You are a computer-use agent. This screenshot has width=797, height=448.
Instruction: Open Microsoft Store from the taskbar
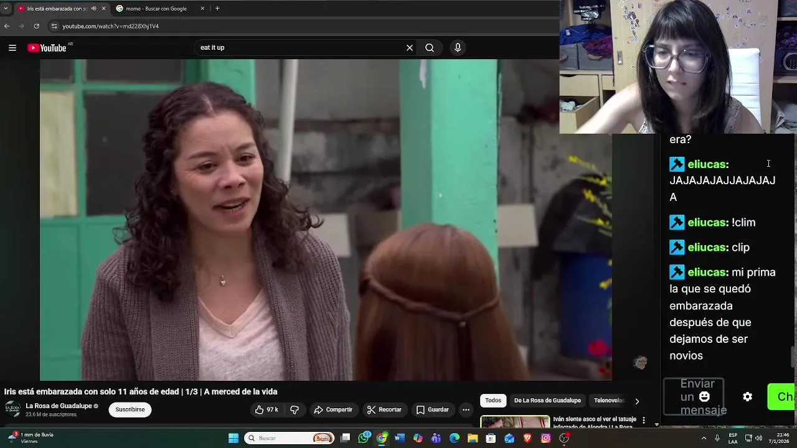click(491, 438)
